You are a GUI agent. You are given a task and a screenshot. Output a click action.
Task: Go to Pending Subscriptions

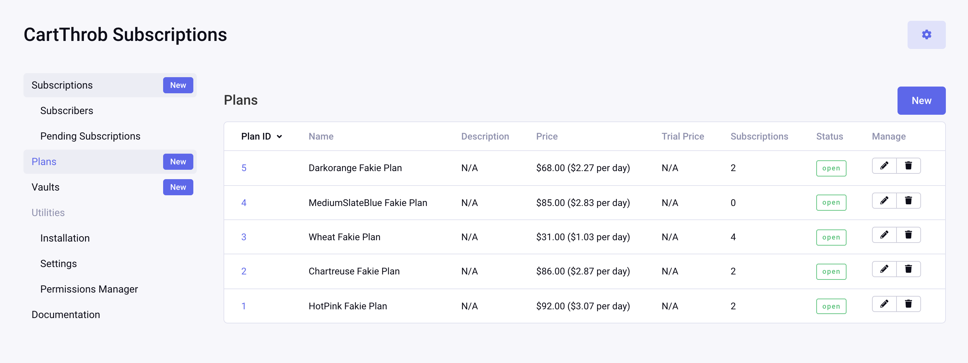tap(90, 137)
